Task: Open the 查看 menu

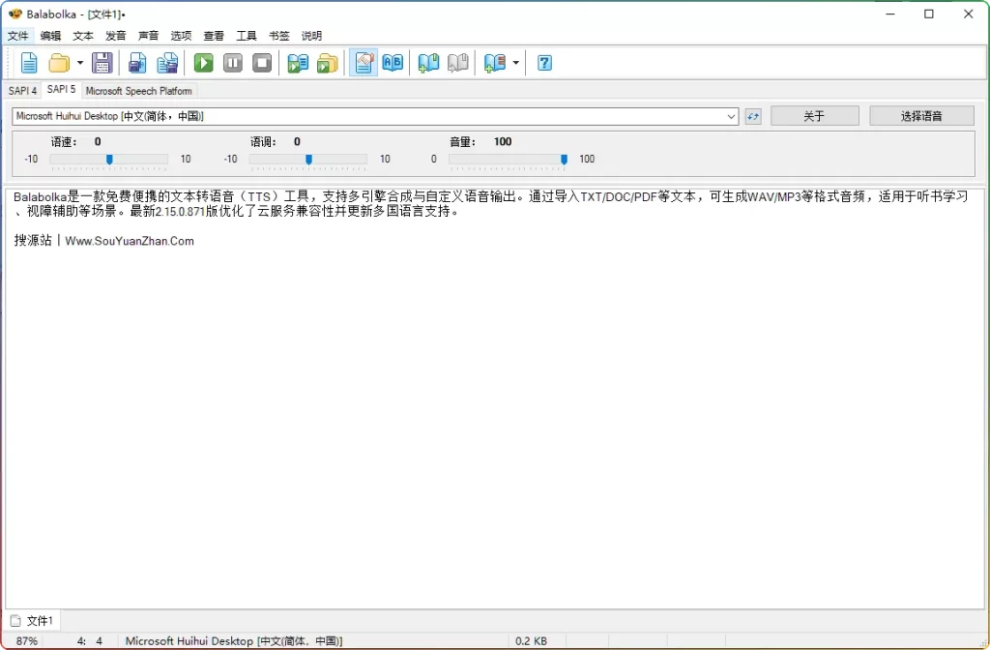Action: point(214,36)
